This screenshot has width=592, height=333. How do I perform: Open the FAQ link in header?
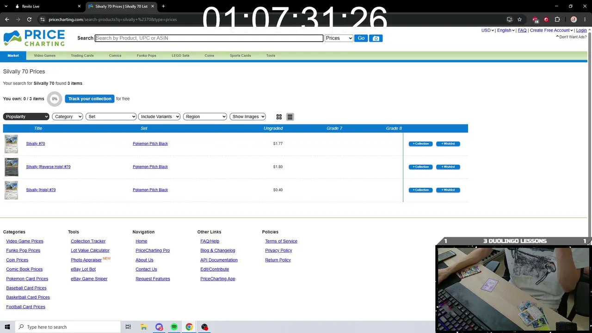click(522, 31)
